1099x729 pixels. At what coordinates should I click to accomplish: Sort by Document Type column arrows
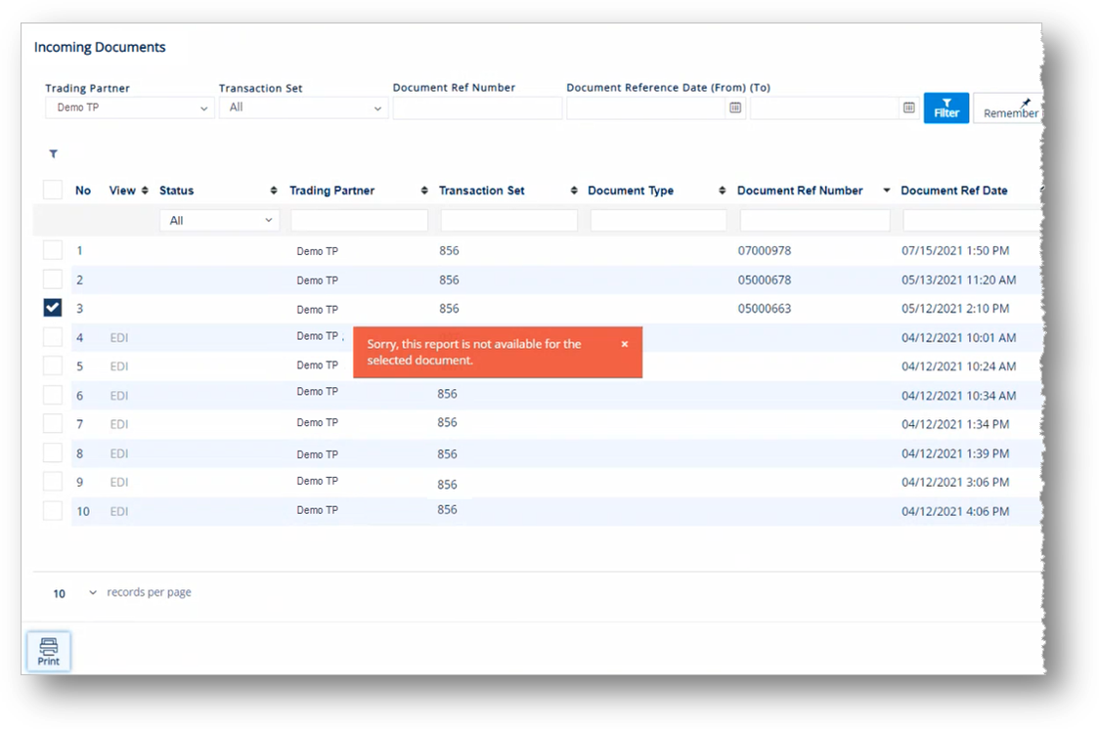[722, 191]
